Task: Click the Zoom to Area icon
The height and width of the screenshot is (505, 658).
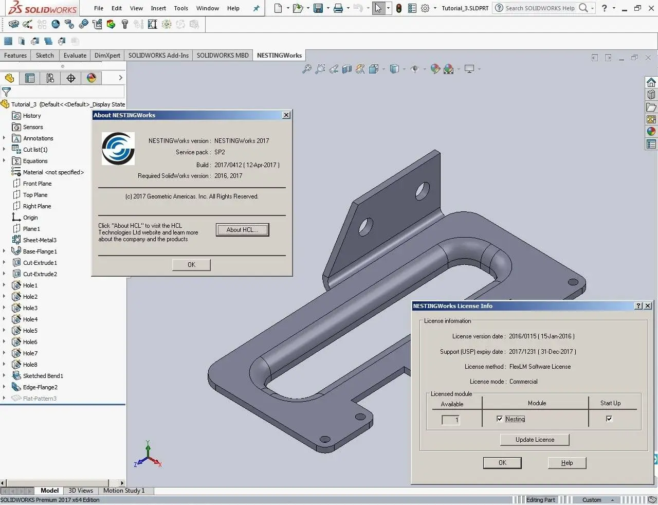Action: point(320,69)
